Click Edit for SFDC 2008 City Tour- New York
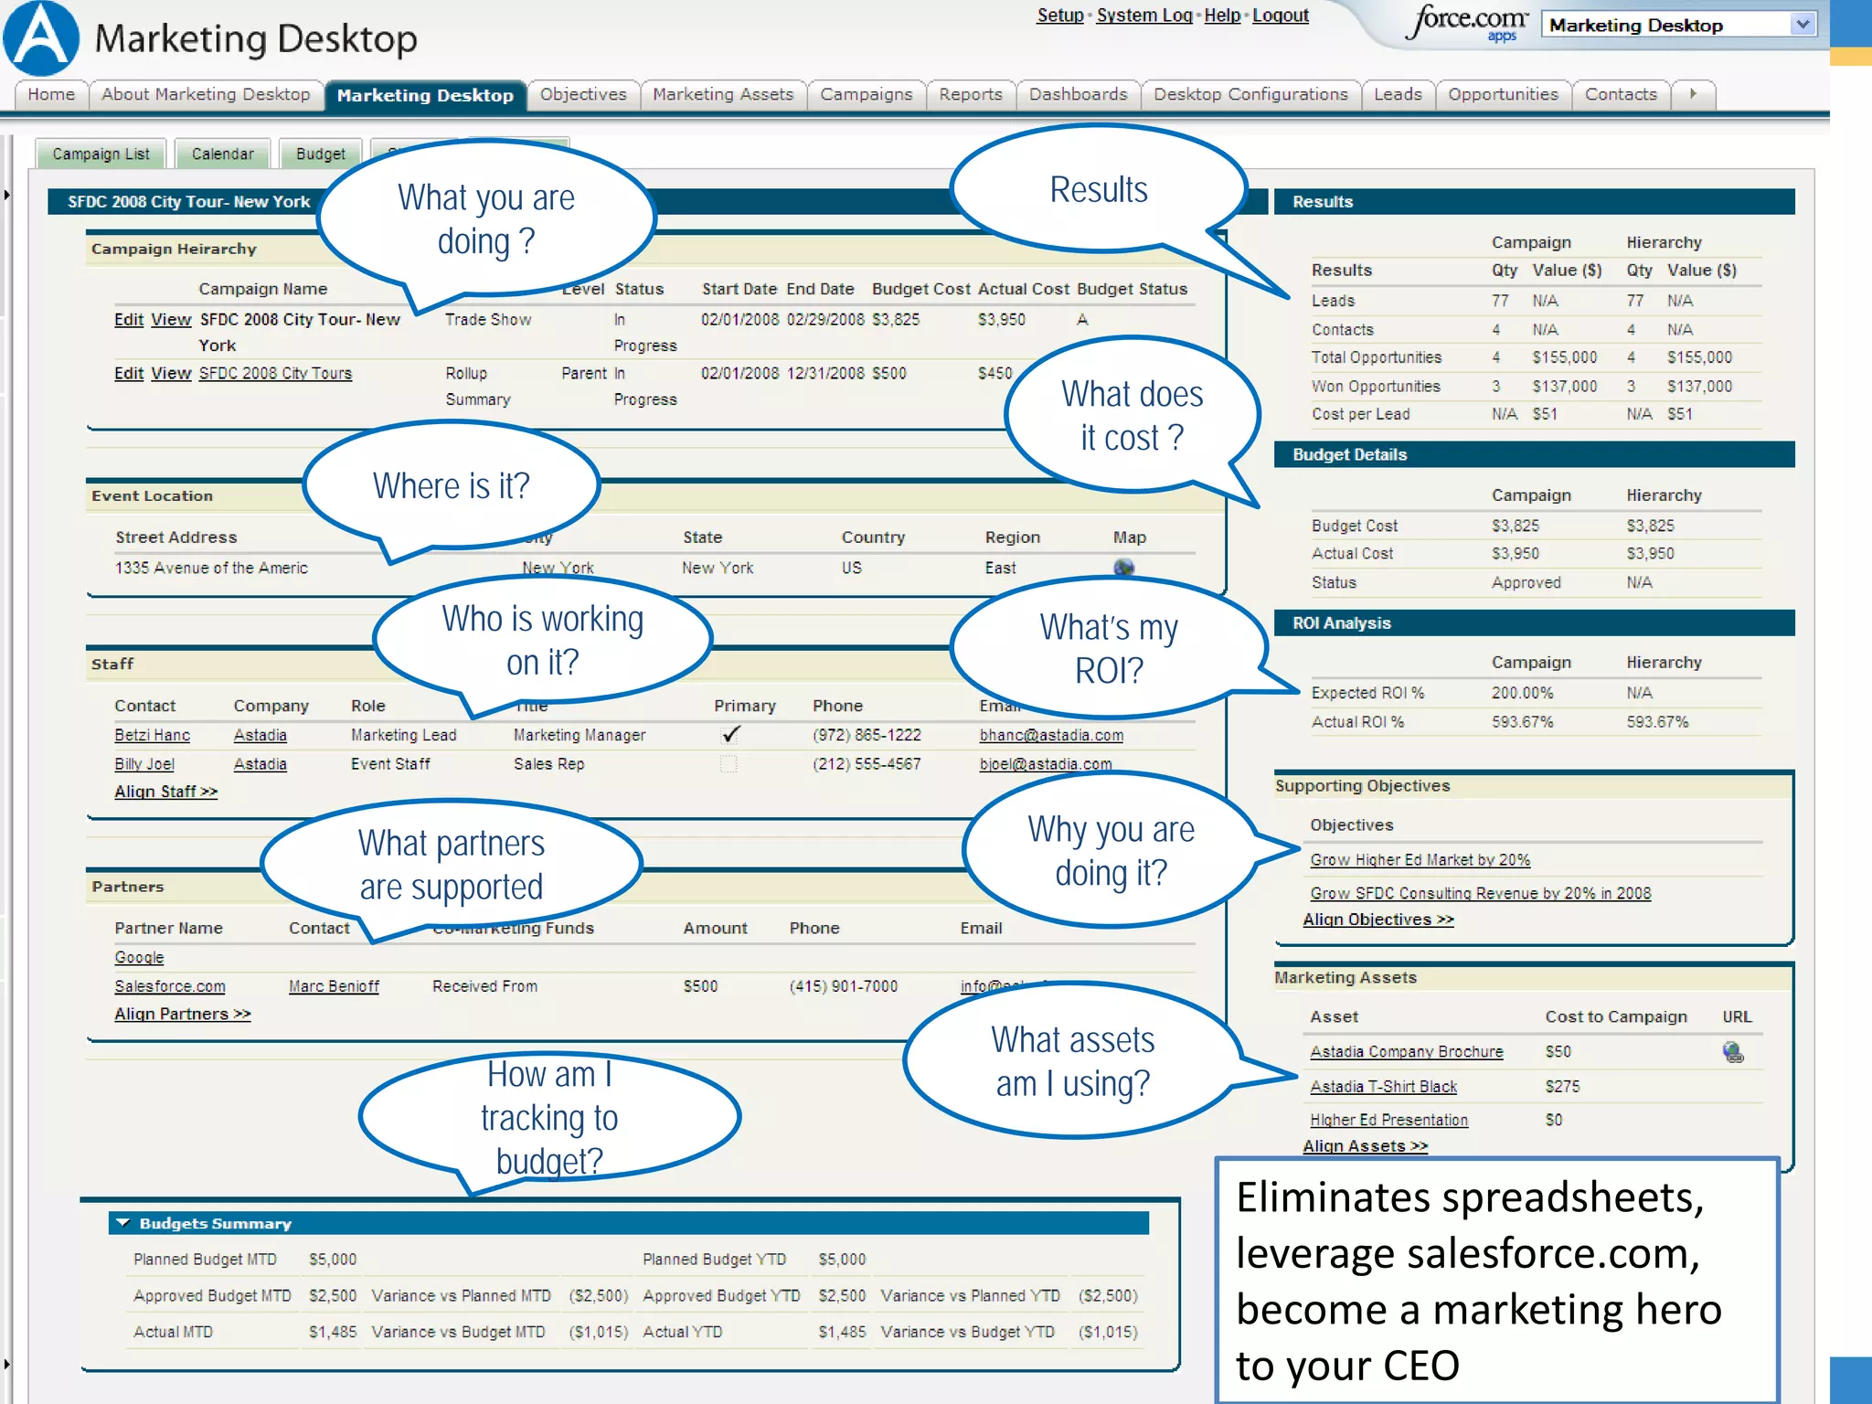The height and width of the screenshot is (1404, 1872). [128, 319]
